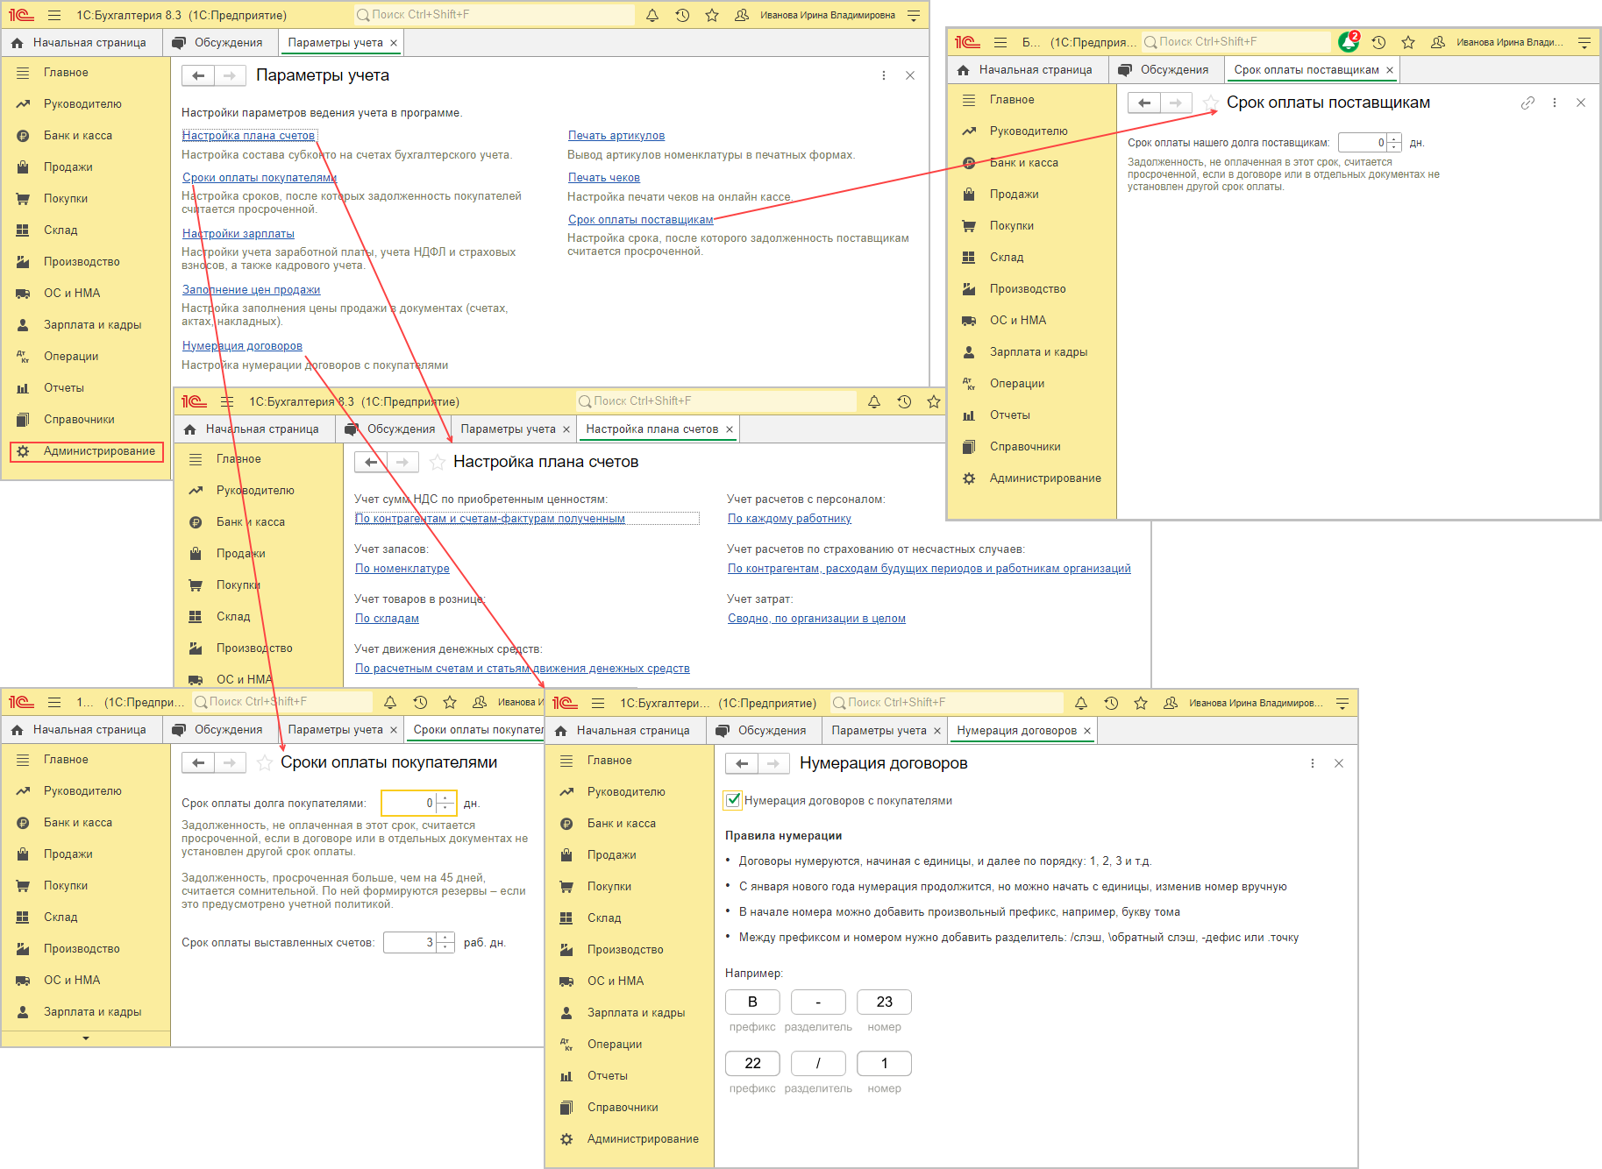1602x1169 pixels.
Task: Open Администрирование in Срок оплаты поставщикам window sidebar
Action: pyautogui.click(x=1045, y=478)
